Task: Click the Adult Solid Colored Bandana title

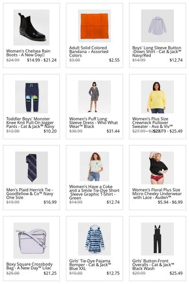Action: 89,52
